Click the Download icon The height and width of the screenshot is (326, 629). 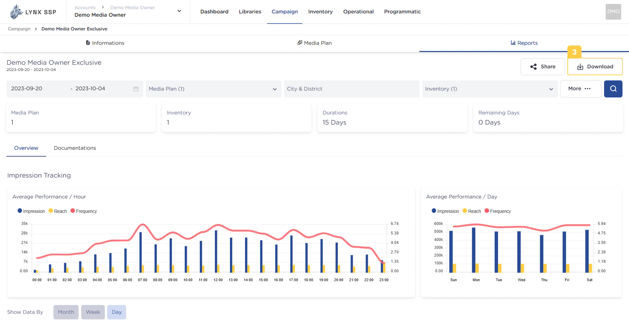point(580,66)
